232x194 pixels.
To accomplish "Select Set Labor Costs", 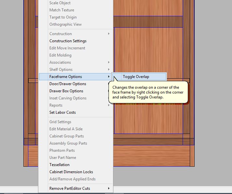I will point(62,112).
